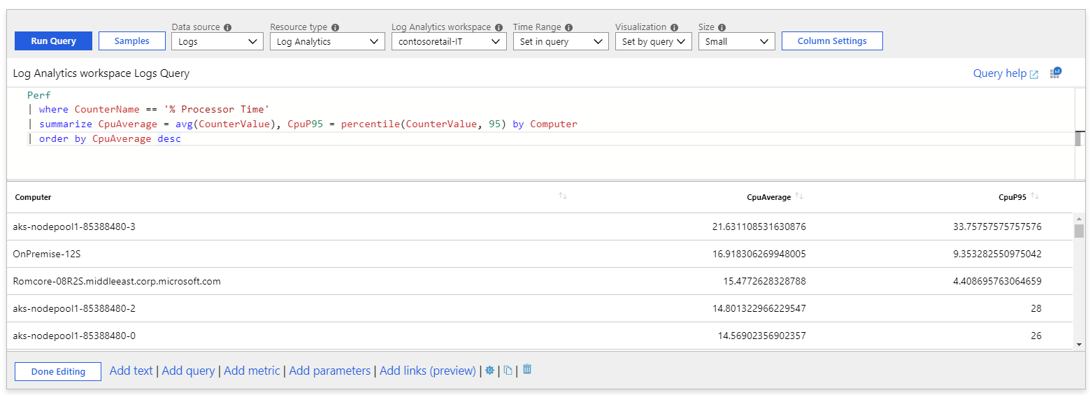Select the OnPremise-12S row
Viewport: 1090px width, 395px height.
(x=540, y=254)
